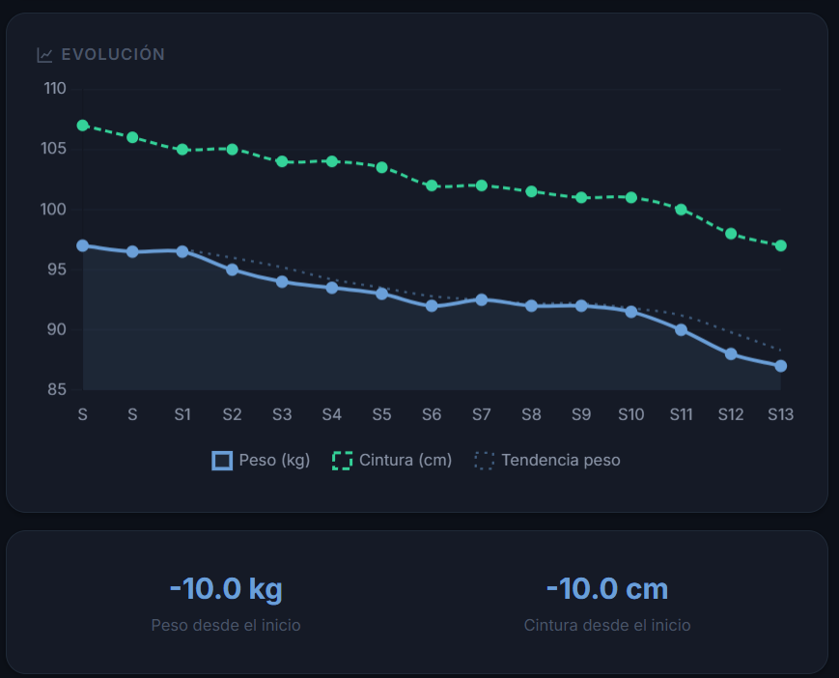Screen dimensions: 839x678
Task: Click the 110 value on the Y axis
Action: 54,88
